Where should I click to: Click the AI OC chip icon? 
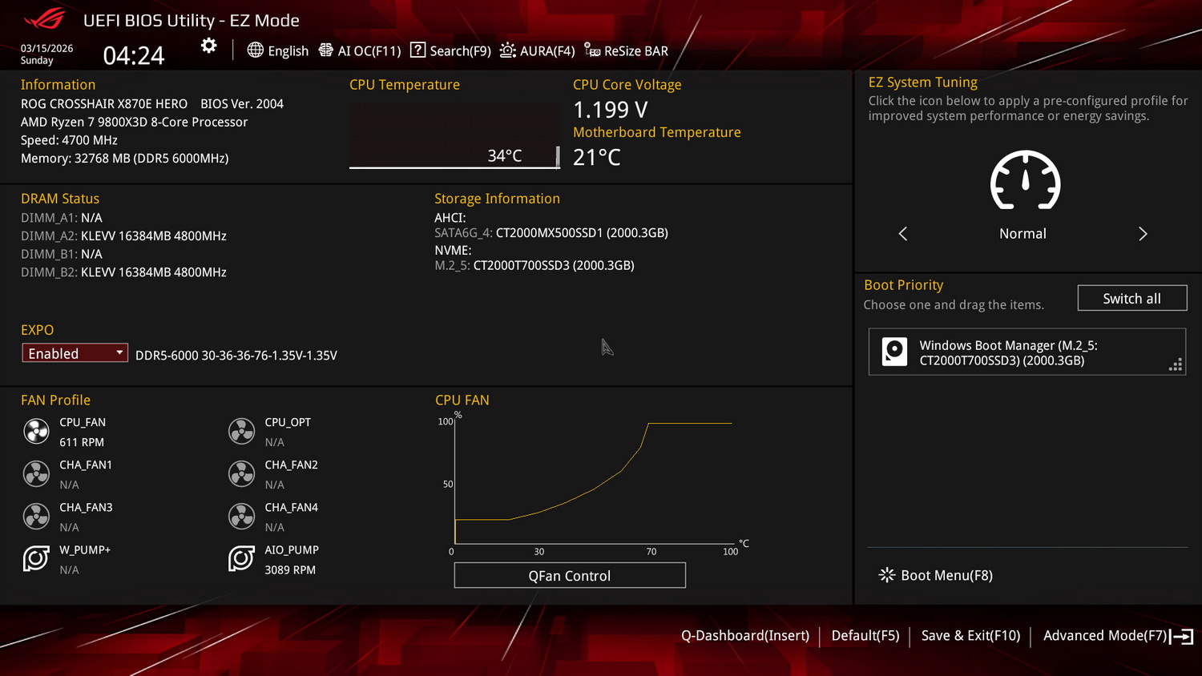click(325, 50)
